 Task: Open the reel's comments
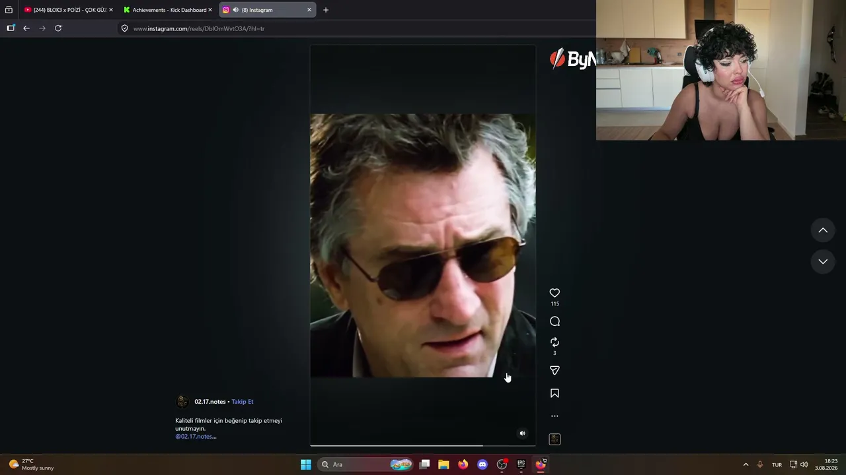pyautogui.click(x=555, y=321)
